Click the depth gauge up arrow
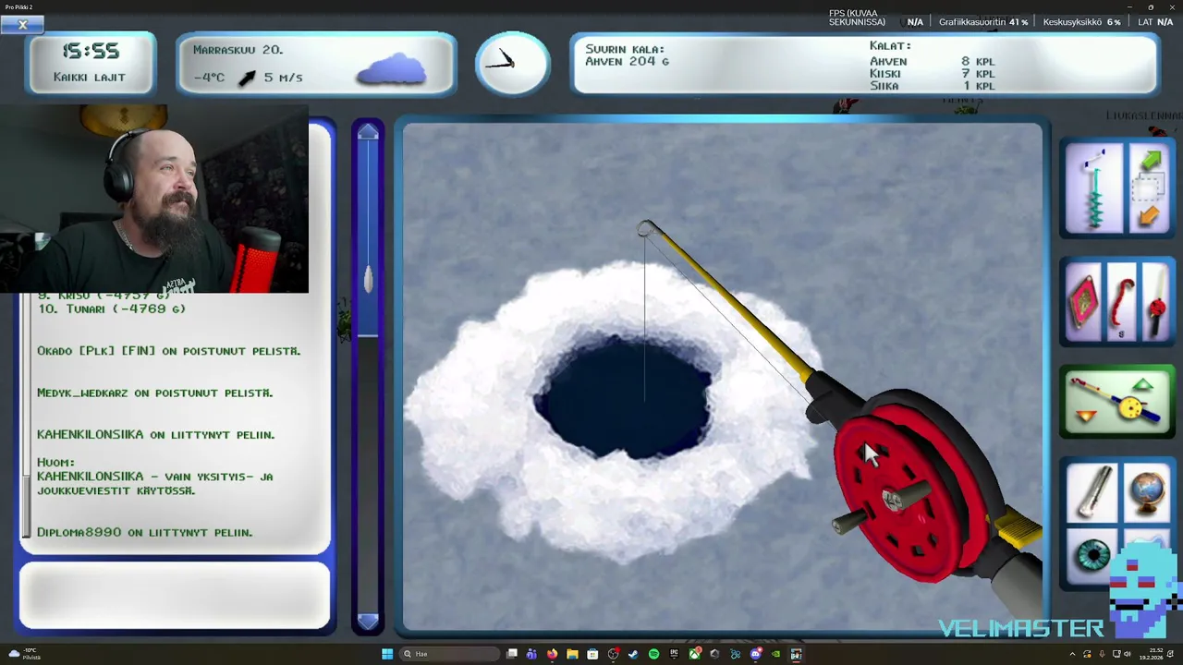 click(x=368, y=134)
